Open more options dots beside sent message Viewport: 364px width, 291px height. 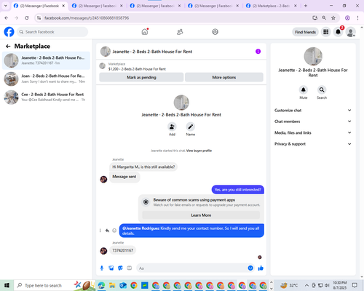point(100,231)
